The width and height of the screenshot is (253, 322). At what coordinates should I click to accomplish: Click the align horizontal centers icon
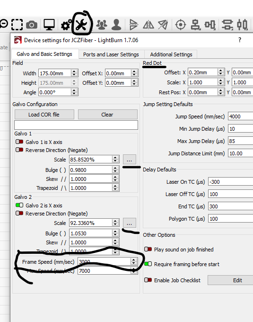point(227,25)
